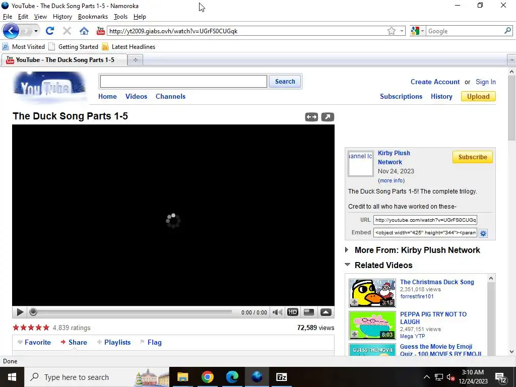Open Google Chrome from the taskbar

coord(207,377)
